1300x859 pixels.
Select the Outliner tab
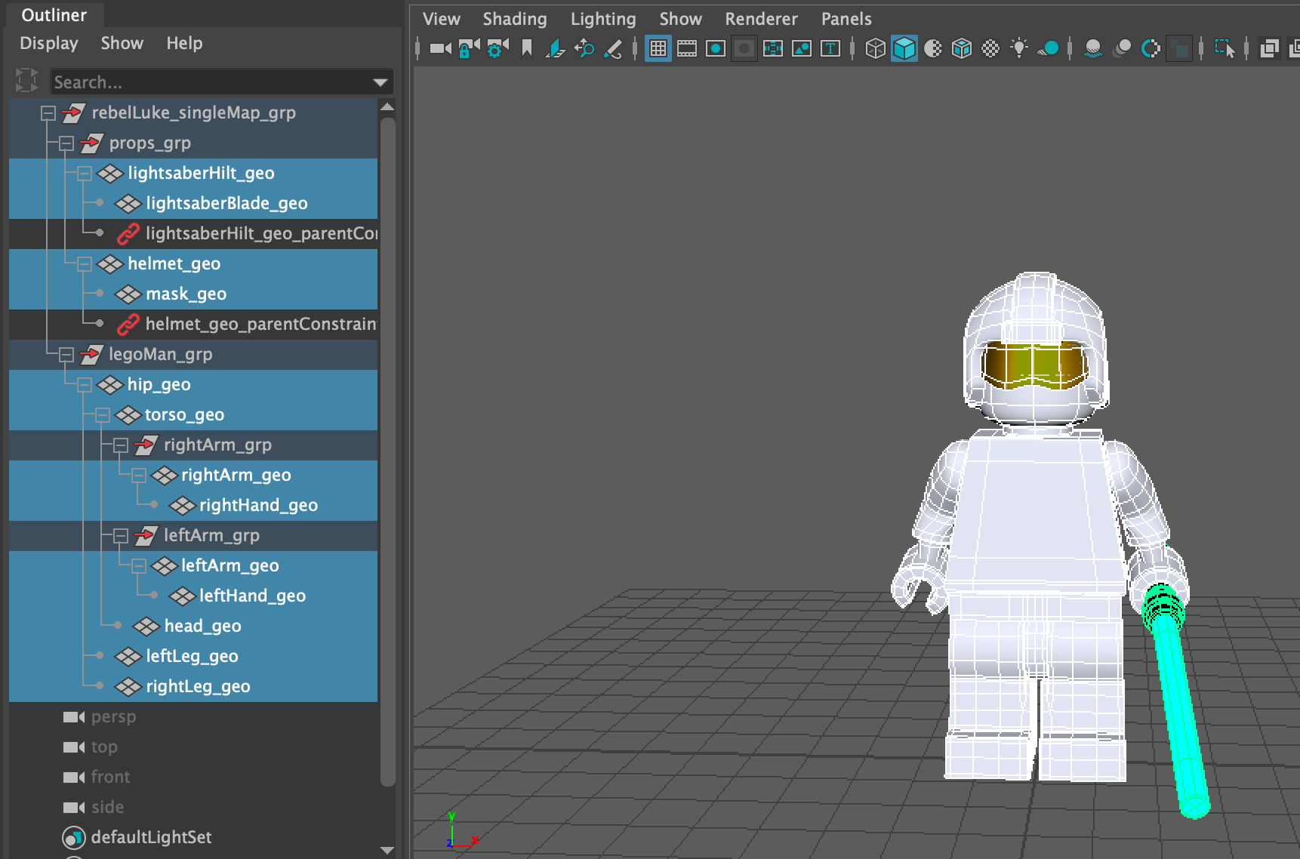click(x=54, y=15)
